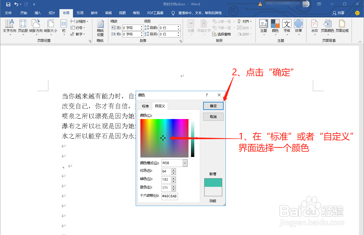364x235 pixels.
Task: Switch to the Review (审阅) tab
Action: pyautogui.click(x=108, y=13)
